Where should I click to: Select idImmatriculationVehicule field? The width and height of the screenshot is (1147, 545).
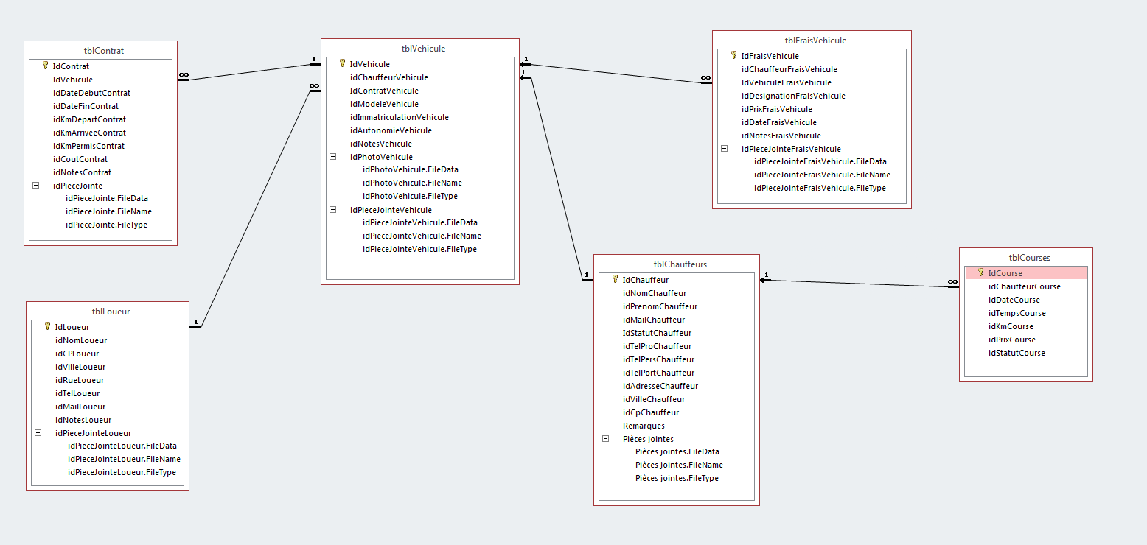(x=399, y=117)
